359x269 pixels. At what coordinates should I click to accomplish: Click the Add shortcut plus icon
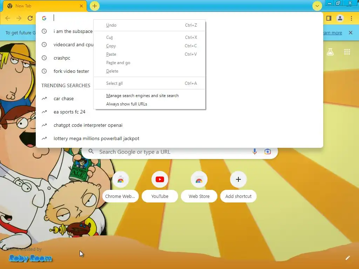pyautogui.click(x=238, y=179)
